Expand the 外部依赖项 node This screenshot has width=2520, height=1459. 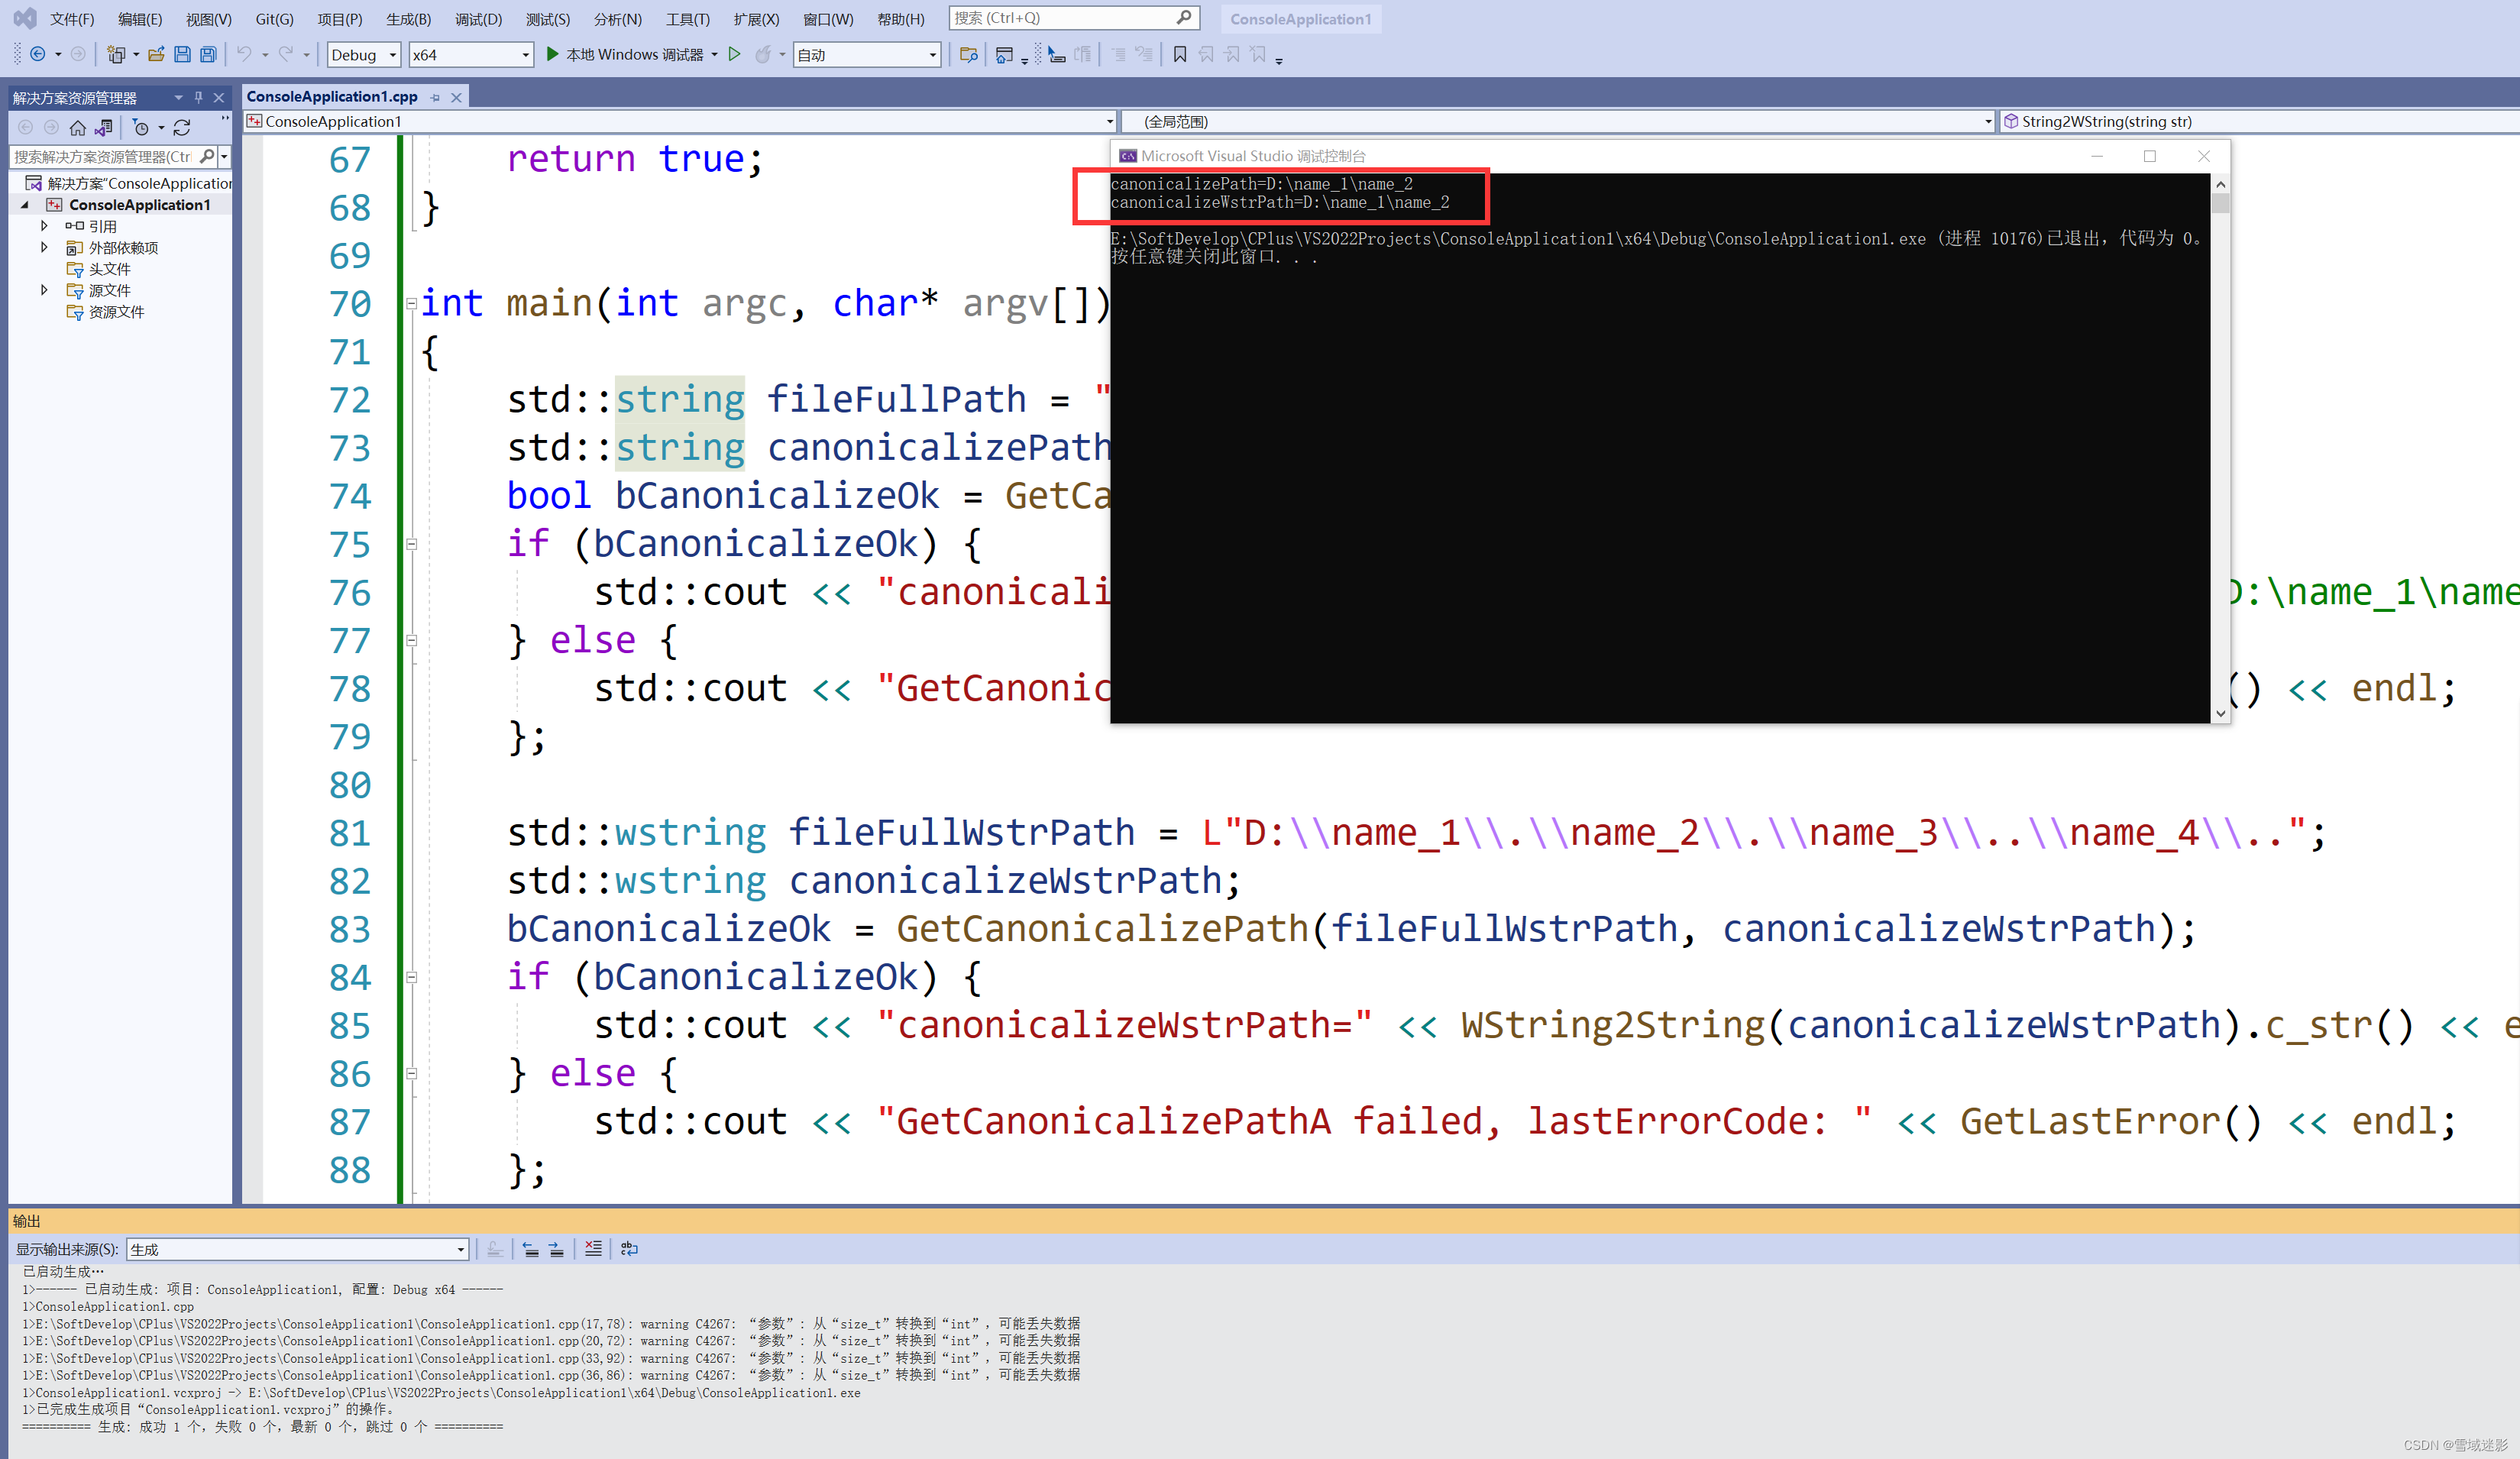coord(45,247)
